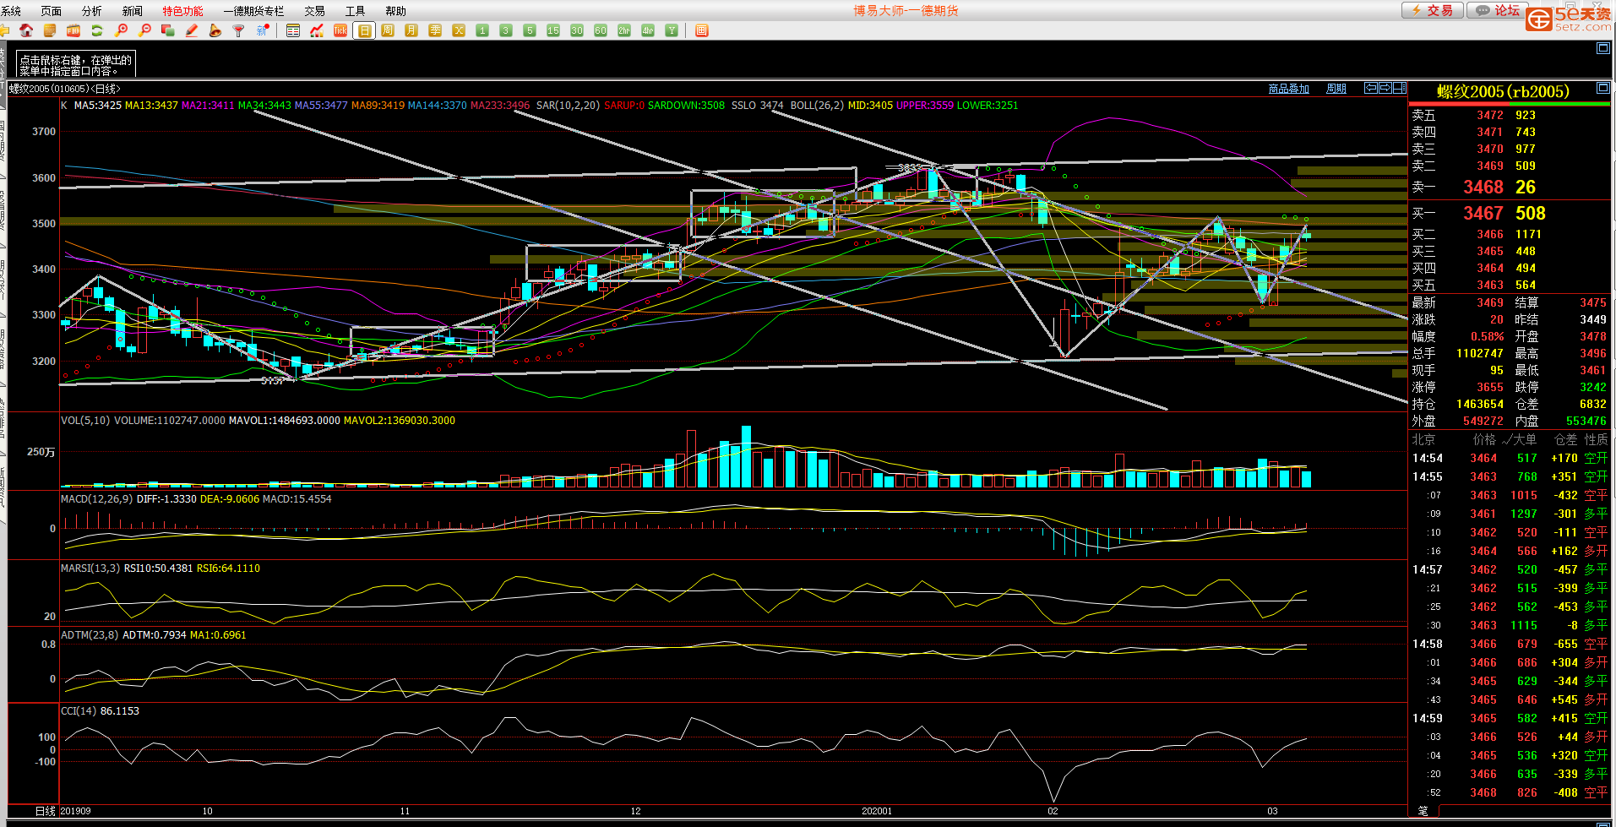
Task: Open the quote list table icon
Action: (293, 30)
